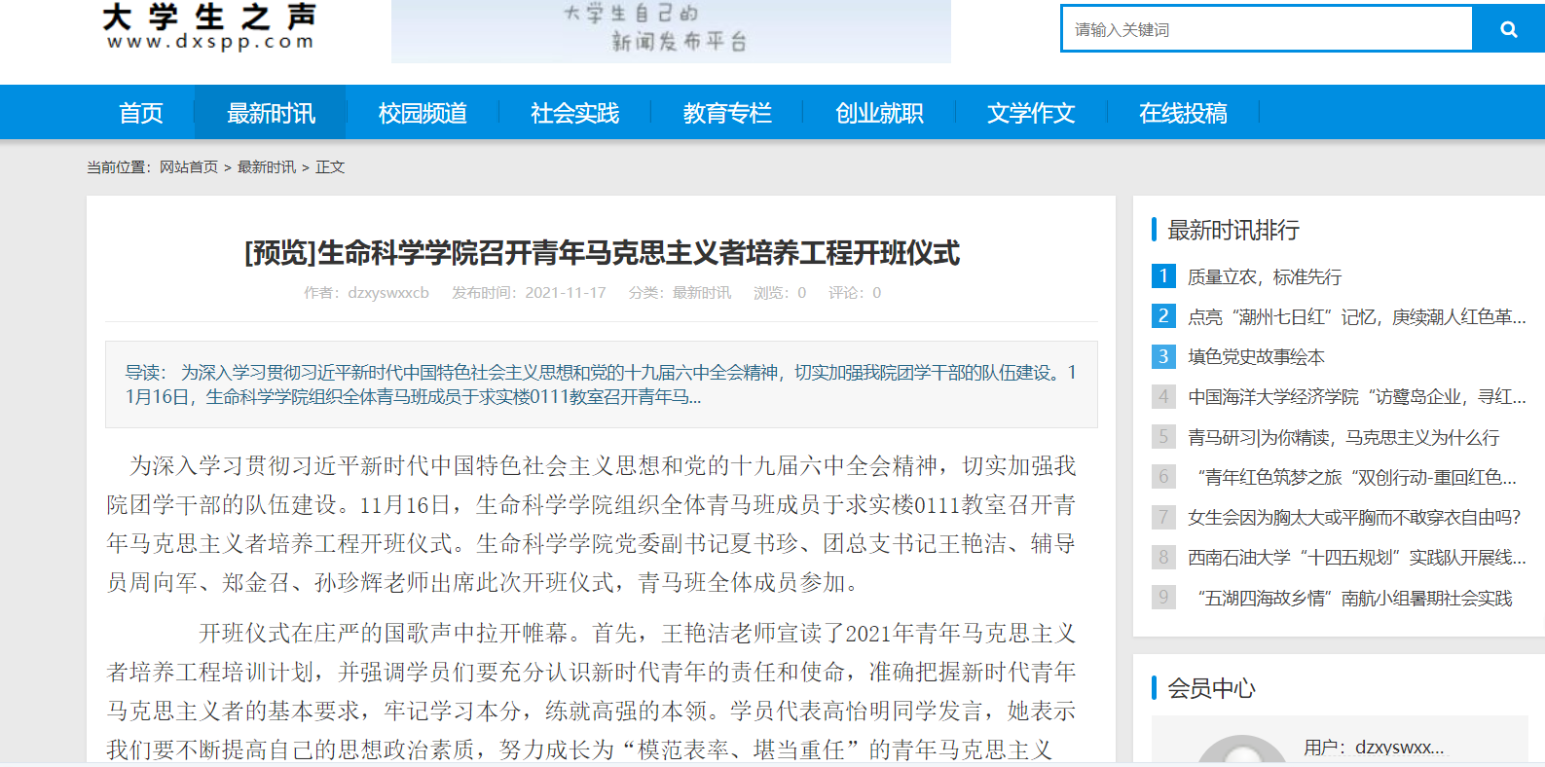This screenshot has width=1545, height=767.
Task: Focus the keyword search input field
Action: pyautogui.click(x=1266, y=29)
